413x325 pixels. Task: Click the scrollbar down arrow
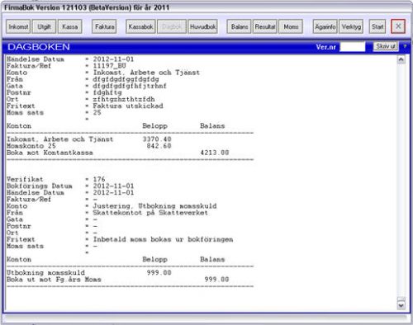click(x=401, y=305)
